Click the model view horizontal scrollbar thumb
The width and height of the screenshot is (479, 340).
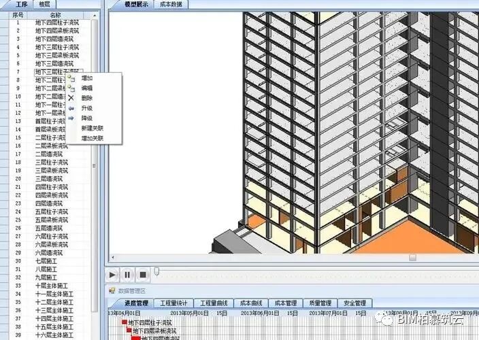point(413,258)
